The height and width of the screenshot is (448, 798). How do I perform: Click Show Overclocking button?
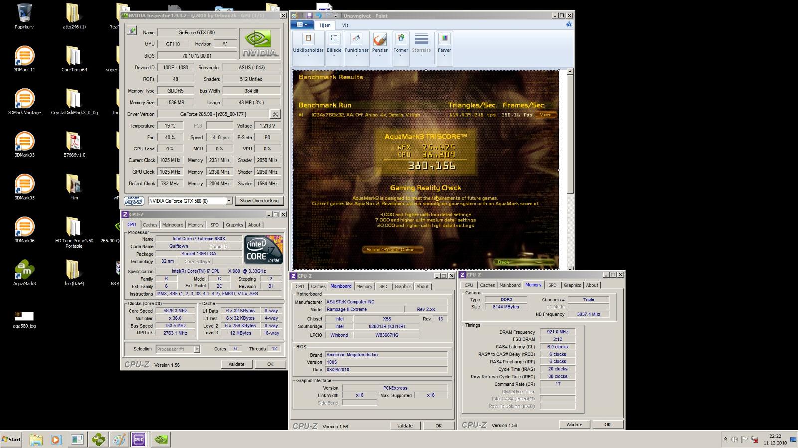click(x=259, y=201)
